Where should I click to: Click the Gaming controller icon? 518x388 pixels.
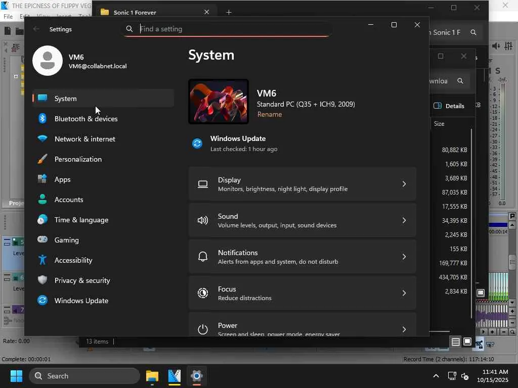[42, 240]
